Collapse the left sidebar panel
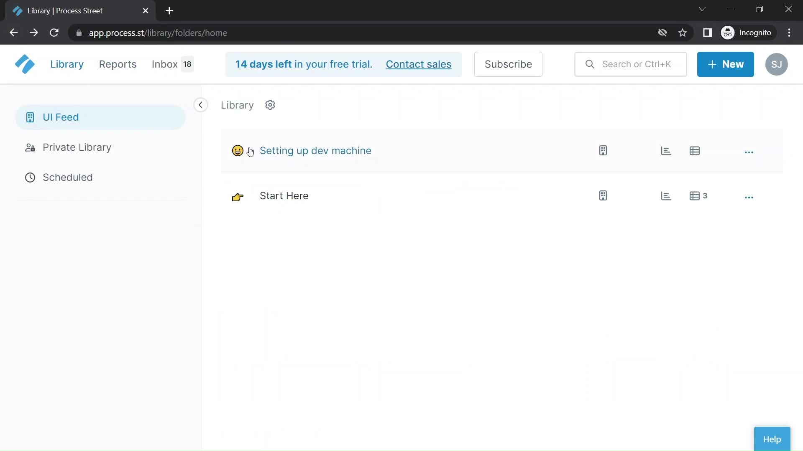The height and width of the screenshot is (451, 803). click(201, 105)
